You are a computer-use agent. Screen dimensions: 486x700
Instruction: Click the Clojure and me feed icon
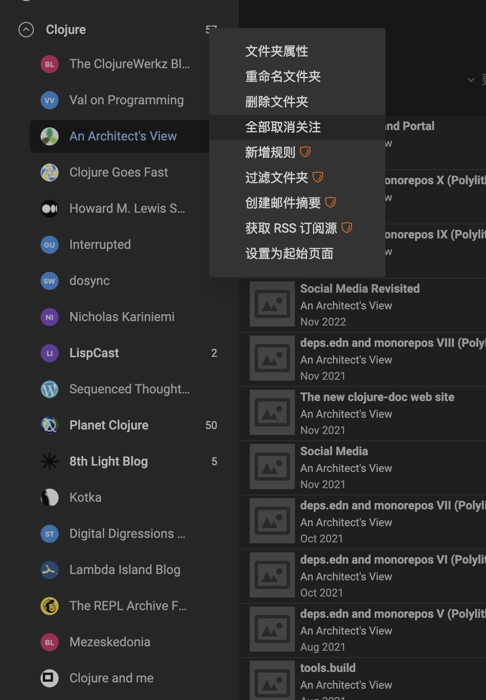(50, 678)
